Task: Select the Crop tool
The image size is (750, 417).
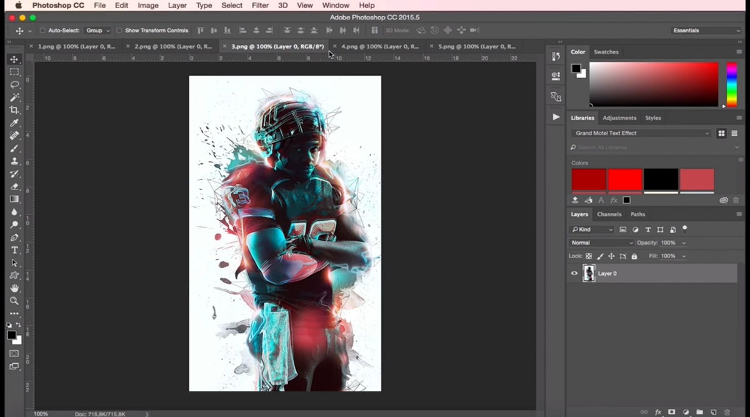Action: pos(14,110)
